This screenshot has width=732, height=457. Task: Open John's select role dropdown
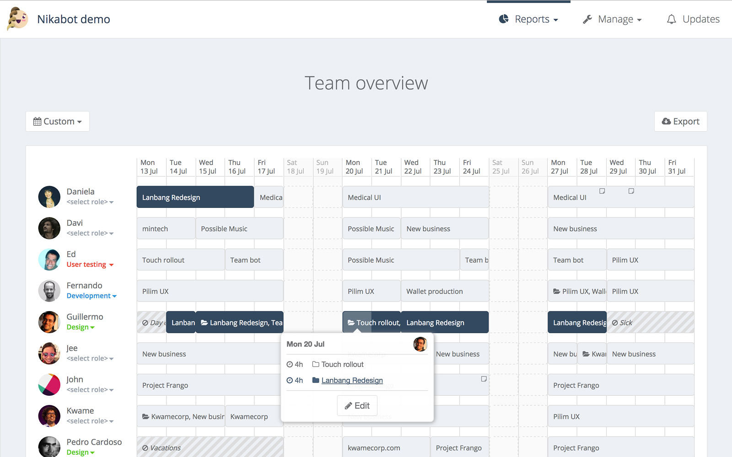(x=90, y=390)
